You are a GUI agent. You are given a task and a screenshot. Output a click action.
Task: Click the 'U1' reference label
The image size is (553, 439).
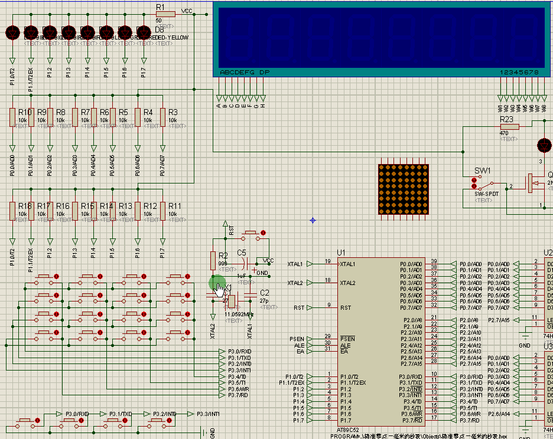pos(341,253)
